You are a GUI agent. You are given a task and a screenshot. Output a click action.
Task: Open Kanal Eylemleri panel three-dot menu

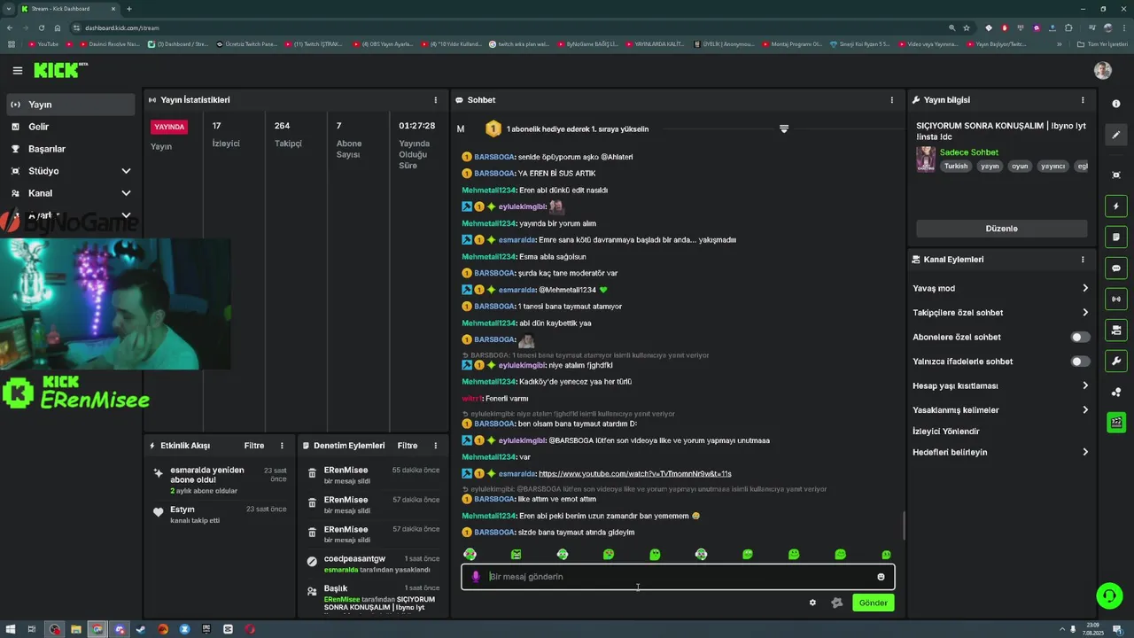click(1082, 260)
